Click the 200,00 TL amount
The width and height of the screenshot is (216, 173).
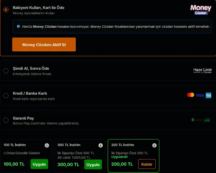tap(122, 164)
